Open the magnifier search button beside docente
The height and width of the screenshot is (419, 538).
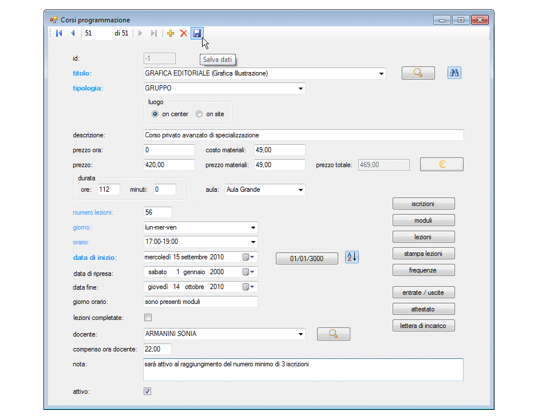coord(334,334)
